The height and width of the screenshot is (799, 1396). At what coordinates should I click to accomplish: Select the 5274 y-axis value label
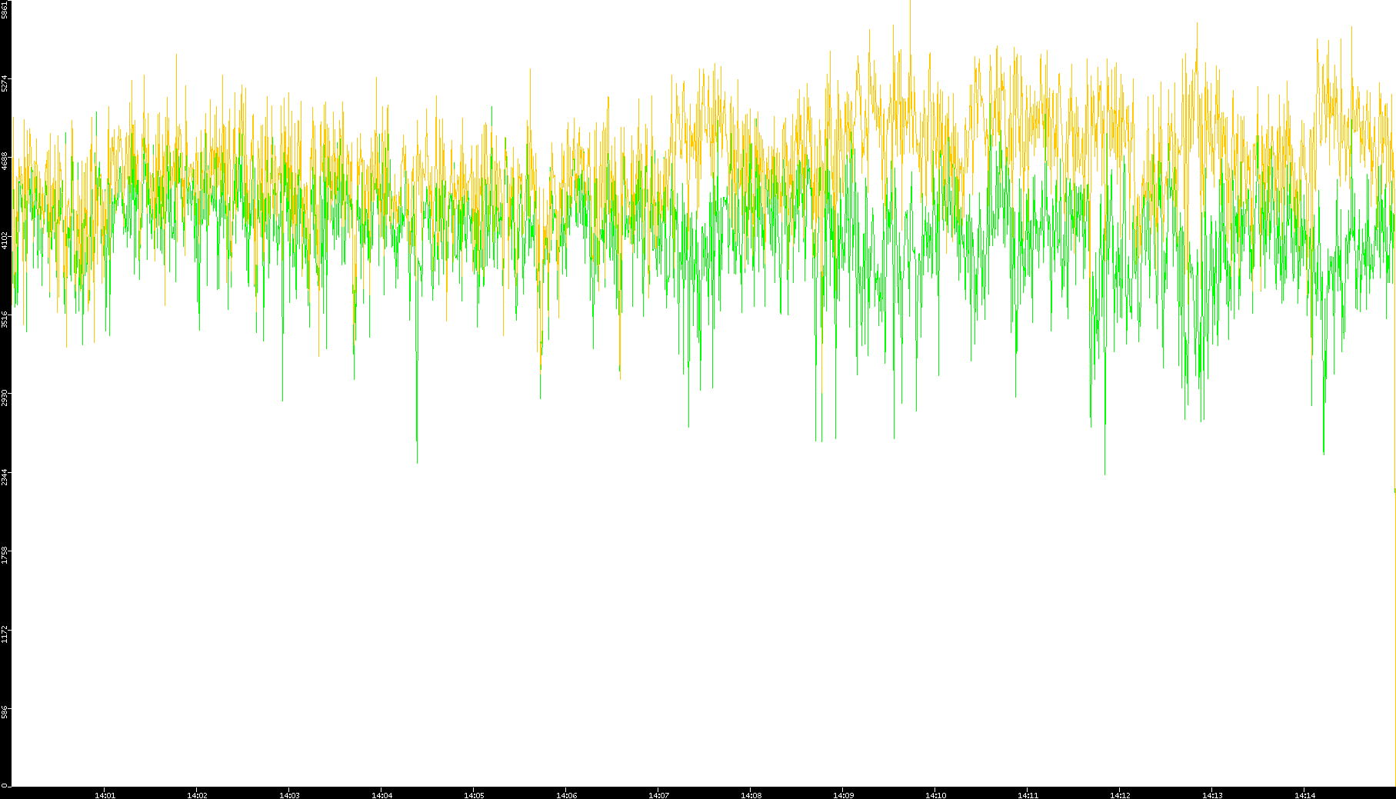point(5,82)
